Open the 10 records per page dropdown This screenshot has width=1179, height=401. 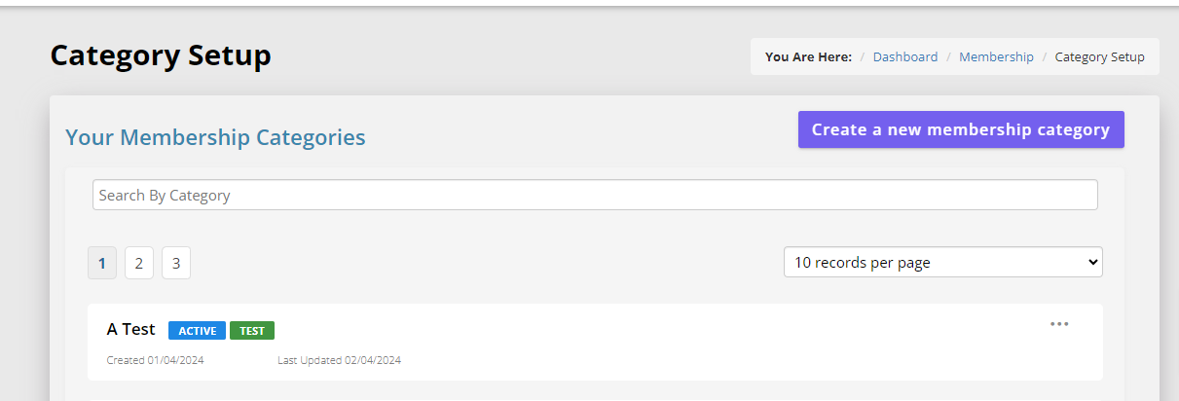[x=942, y=262]
